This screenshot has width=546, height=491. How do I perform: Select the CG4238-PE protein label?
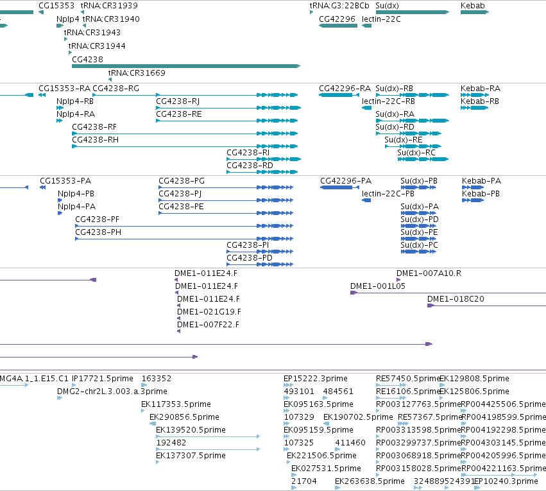click(182, 207)
